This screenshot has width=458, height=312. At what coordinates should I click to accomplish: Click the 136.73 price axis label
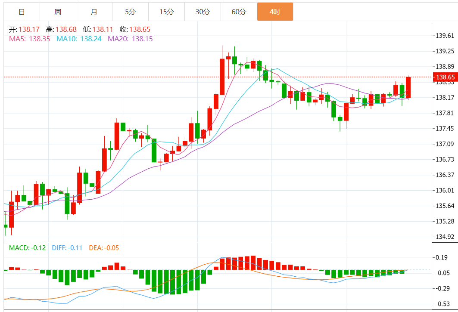point(445,159)
